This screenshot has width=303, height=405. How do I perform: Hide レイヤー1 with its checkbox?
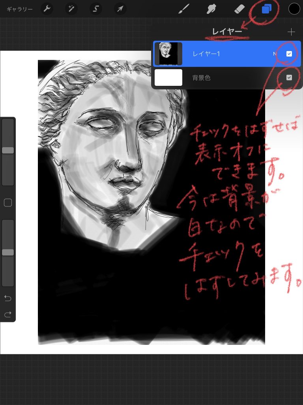coord(289,53)
